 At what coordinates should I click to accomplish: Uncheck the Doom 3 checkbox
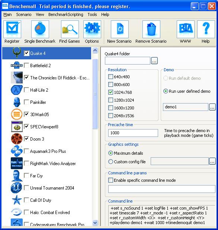(x=26, y=139)
